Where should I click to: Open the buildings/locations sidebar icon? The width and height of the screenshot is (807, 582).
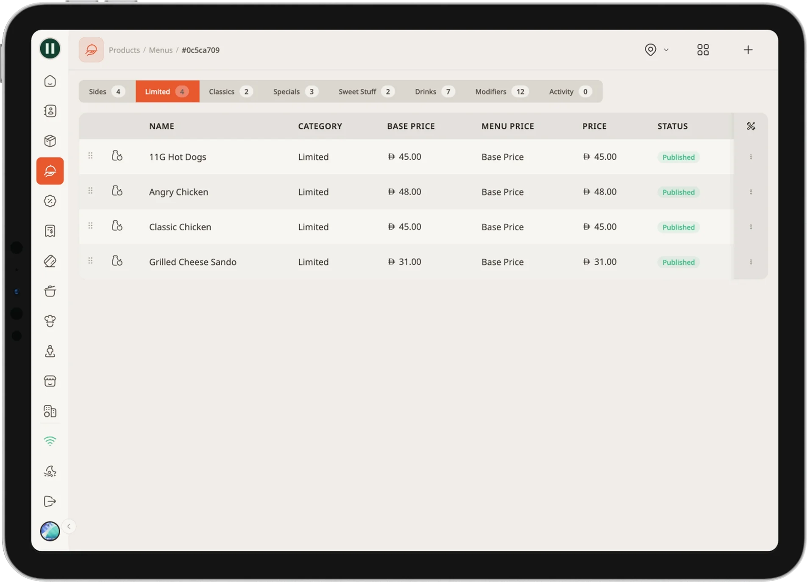[x=50, y=411]
